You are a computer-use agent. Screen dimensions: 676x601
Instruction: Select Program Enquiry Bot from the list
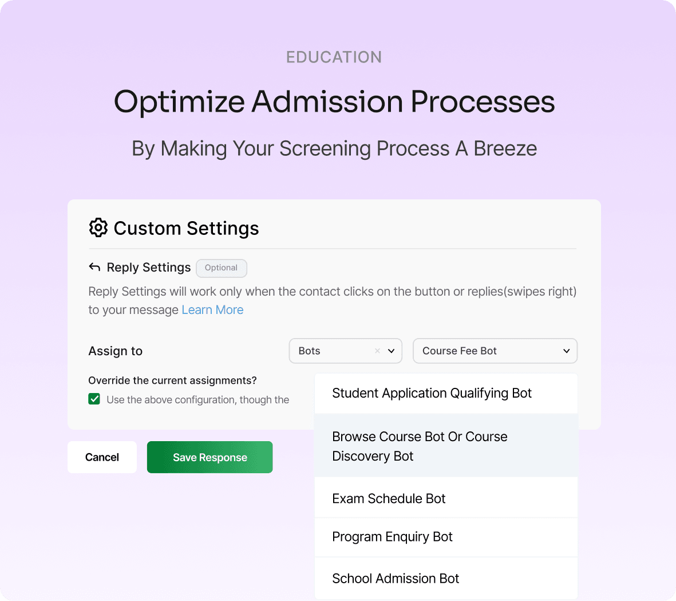pos(393,537)
